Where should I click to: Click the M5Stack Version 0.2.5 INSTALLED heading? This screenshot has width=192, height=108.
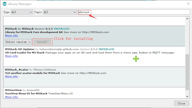[37, 29]
